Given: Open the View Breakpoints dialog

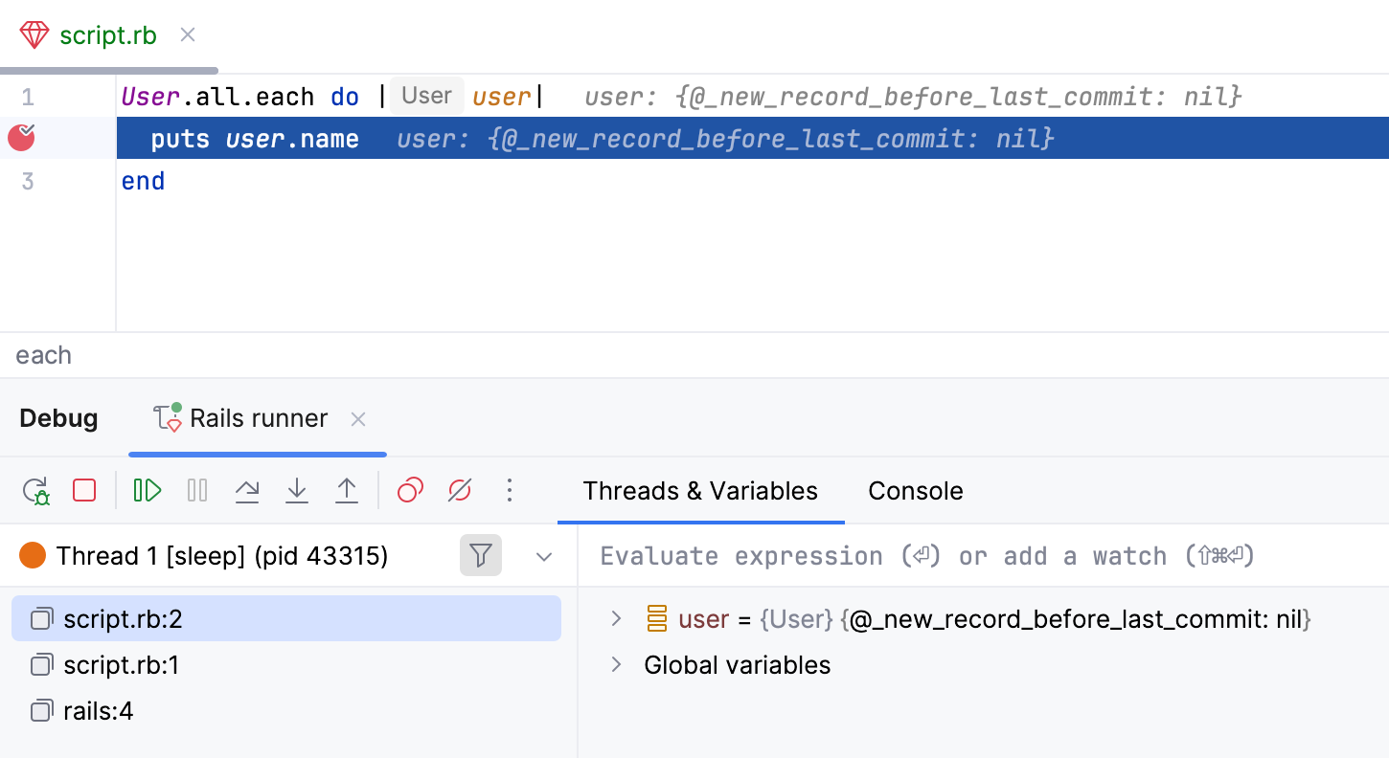Looking at the screenshot, I should [409, 490].
